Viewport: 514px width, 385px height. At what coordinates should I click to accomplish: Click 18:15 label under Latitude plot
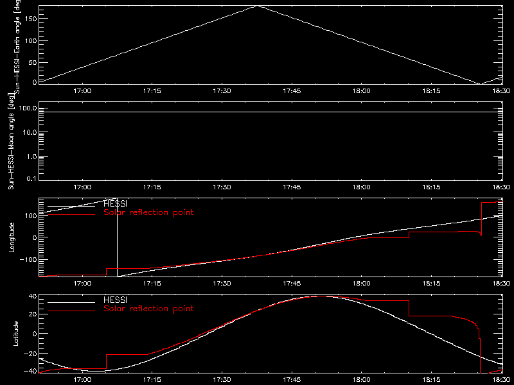pyautogui.click(x=431, y=380)
